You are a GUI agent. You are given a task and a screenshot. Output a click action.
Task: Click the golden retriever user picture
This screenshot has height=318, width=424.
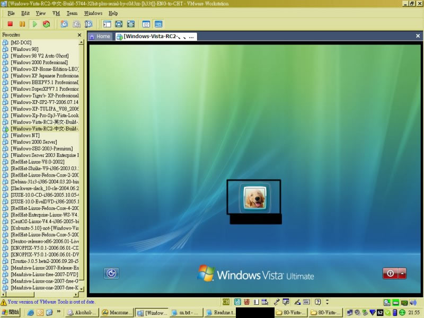pyautogui.click(x=255, y=198)
